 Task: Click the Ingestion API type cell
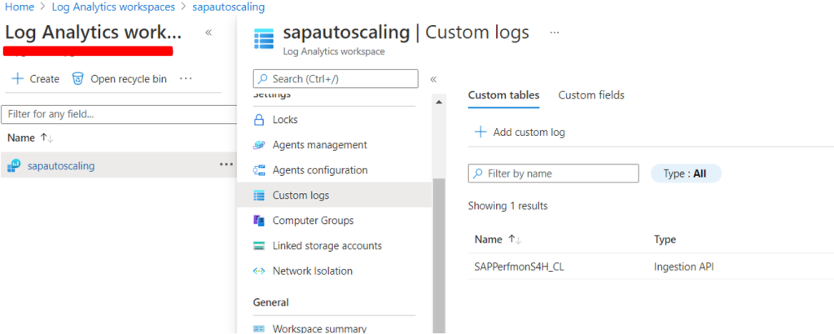pyautogui.click(x=684, y=267)
